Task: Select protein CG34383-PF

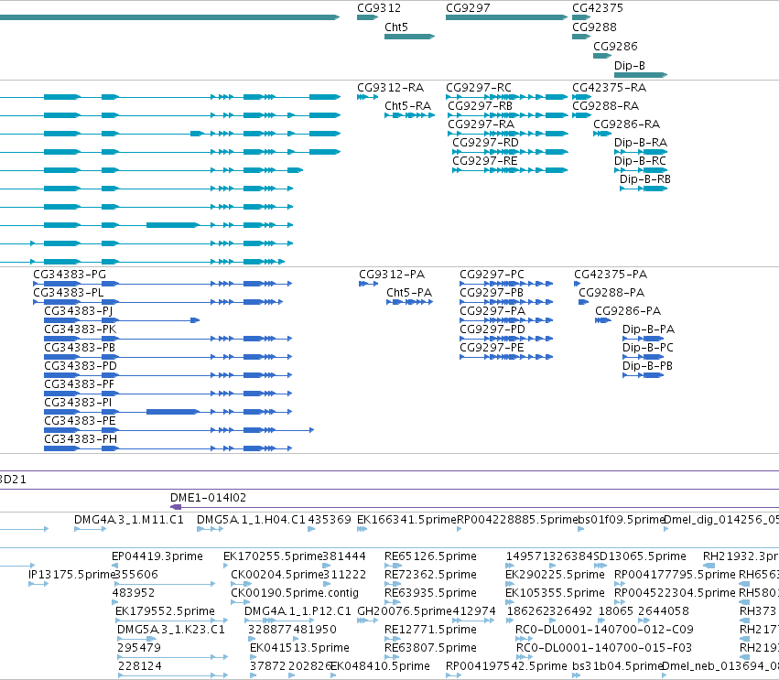Action: tap(79, 384)
